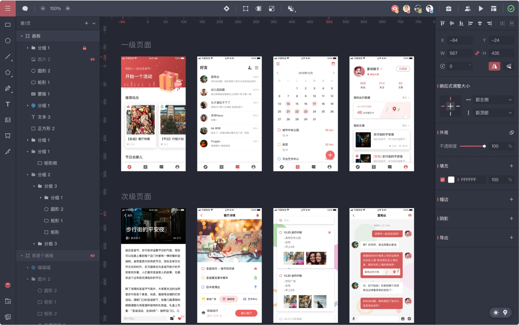Open the 距顶部 constraint dropdown

[510, 113]
